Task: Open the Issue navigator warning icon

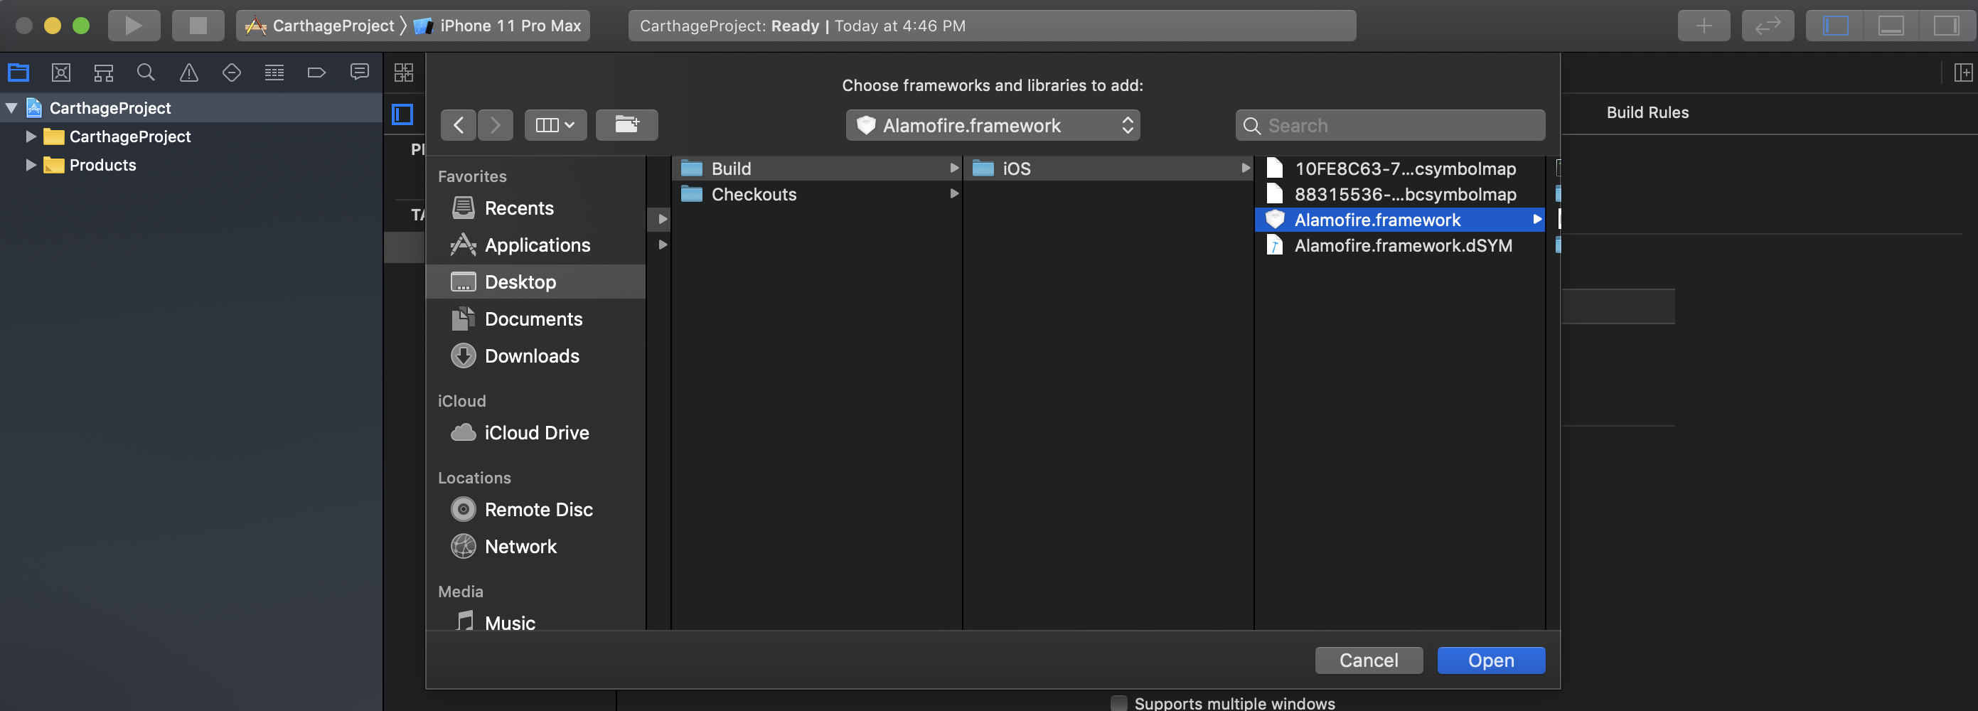Action: click(x=189, y=73)
